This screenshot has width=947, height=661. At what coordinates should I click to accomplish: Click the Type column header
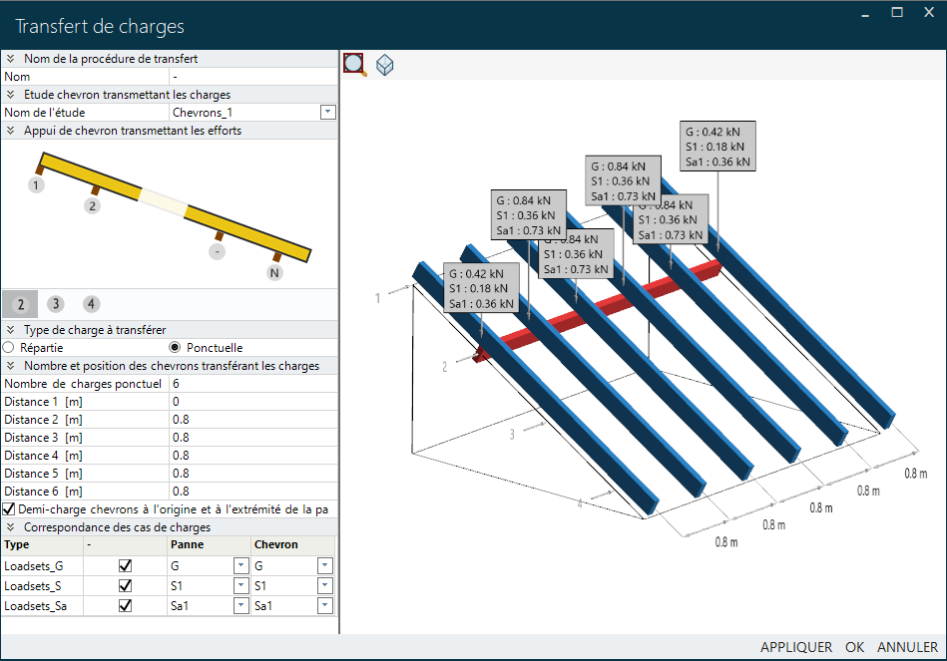[42, 544]
